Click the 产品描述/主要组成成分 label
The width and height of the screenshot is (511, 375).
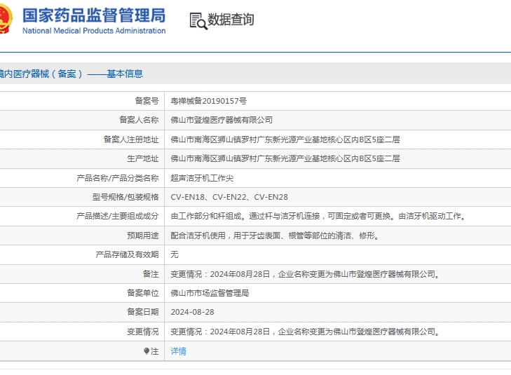(x=117, y=216)
